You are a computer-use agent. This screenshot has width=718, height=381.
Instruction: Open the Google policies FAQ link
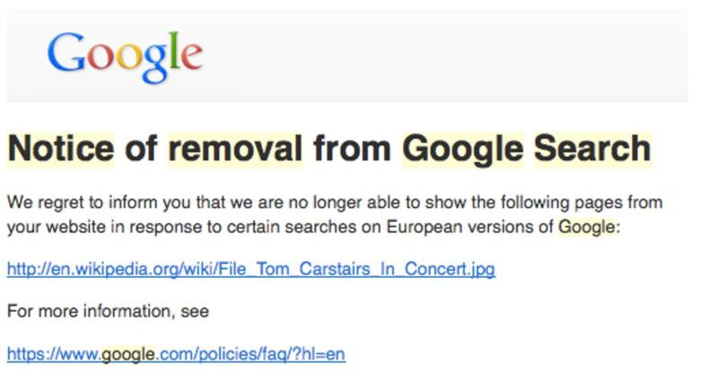pyautogui.click(x=176, y=354)
